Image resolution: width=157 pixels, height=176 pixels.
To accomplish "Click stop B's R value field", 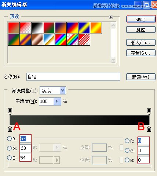I will click(143, 141).
